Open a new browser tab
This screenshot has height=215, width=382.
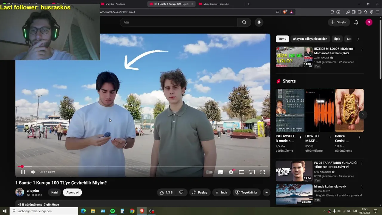click(249, 4)
